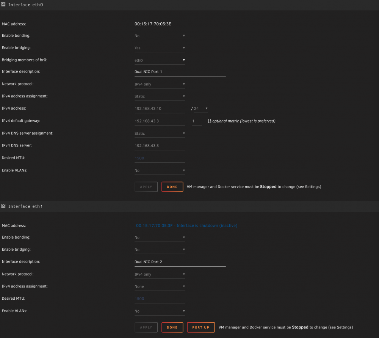This screenshot has height=338, width=379.
Task: Click eth0 MAC address 00:15:17:70:05:3E
Action: tap(153, 24)
